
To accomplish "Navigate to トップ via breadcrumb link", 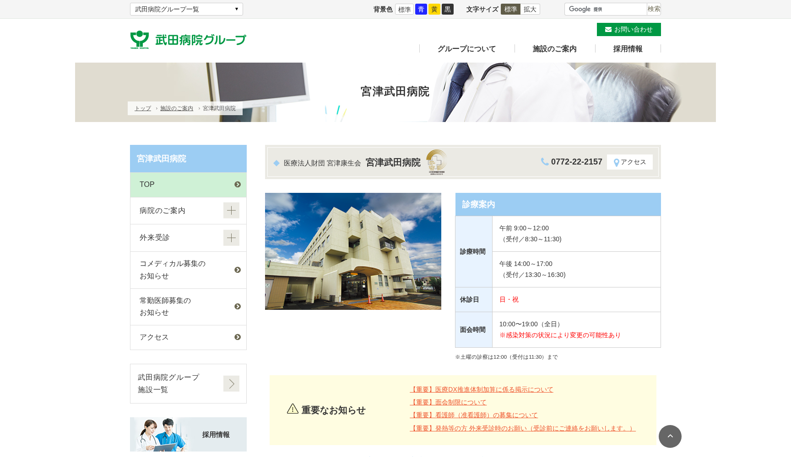I will [x=142, y=108].
